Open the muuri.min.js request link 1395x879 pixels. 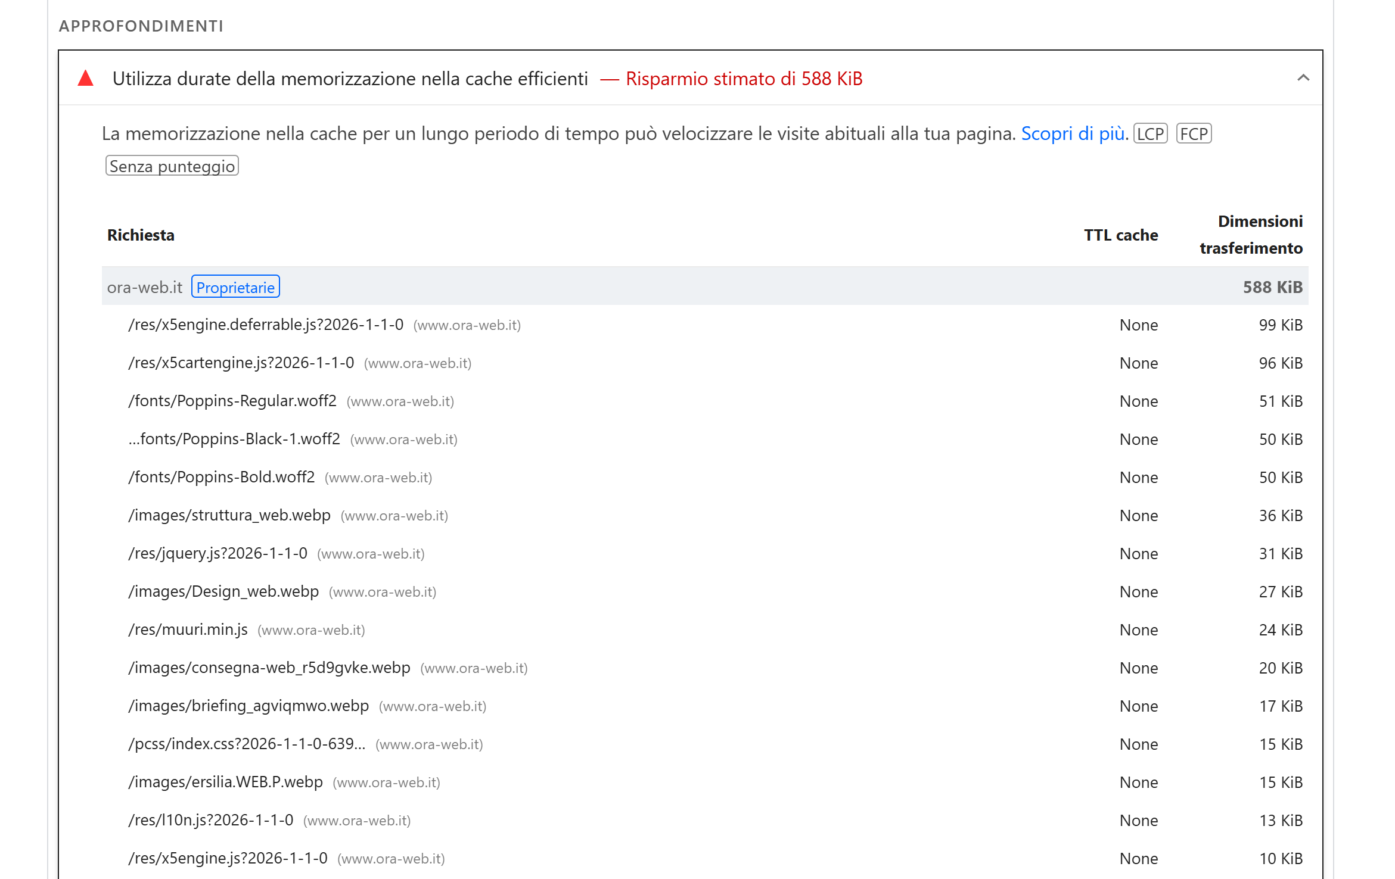[x=188, y=629]
